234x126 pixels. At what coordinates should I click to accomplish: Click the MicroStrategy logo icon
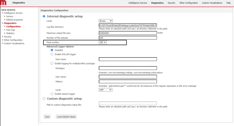click(x=3, y=3)
